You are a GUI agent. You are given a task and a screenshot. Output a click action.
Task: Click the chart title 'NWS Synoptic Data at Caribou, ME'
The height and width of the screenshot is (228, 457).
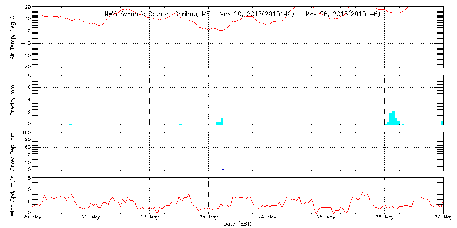157,14
